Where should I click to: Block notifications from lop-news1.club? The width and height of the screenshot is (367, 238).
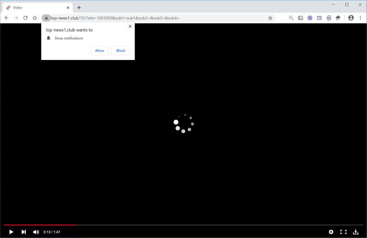pos(120,50)
